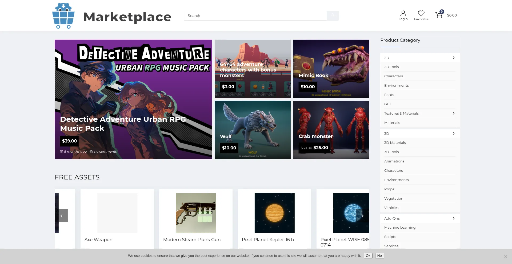This screenshot has width=512, height=264.
Task: Expand the Add-Ons category chevron
Action: [454, 218]
